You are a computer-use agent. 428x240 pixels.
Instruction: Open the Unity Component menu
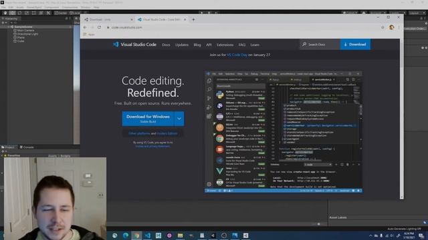click(x=51, y=7)
